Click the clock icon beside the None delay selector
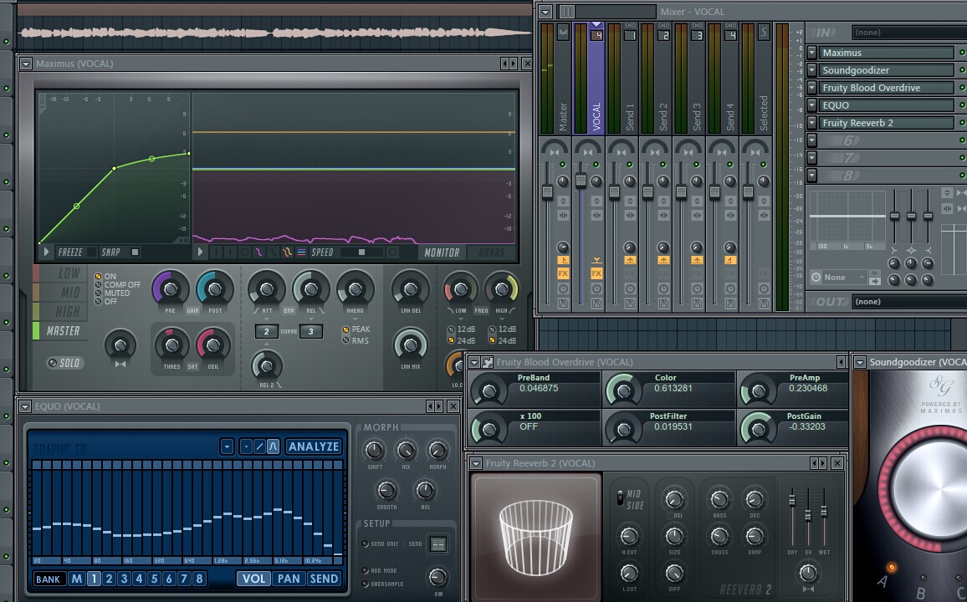 816,278
